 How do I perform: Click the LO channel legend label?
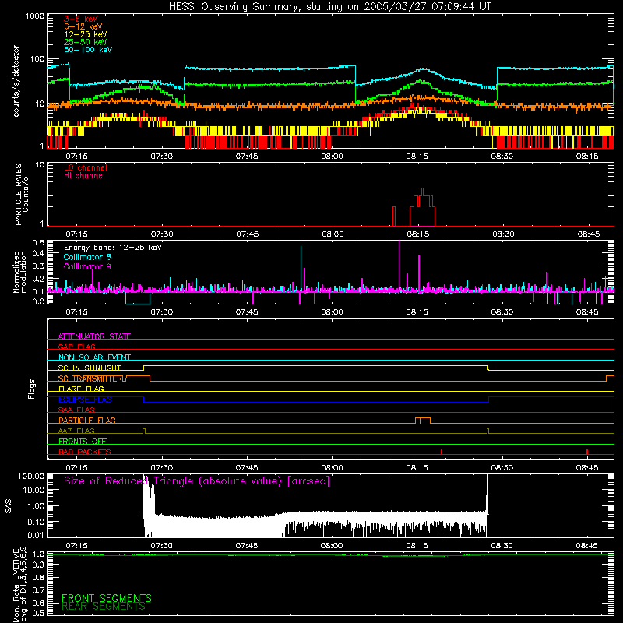point(86,167)
